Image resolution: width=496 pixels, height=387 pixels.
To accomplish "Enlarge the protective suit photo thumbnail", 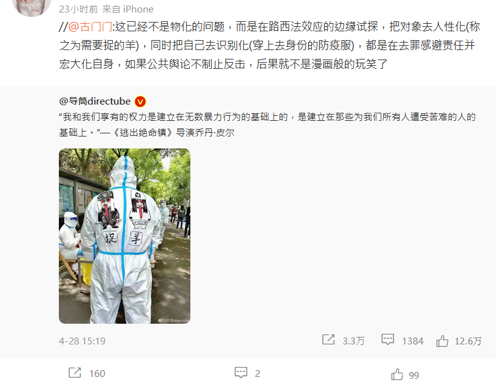I will 125,236.
